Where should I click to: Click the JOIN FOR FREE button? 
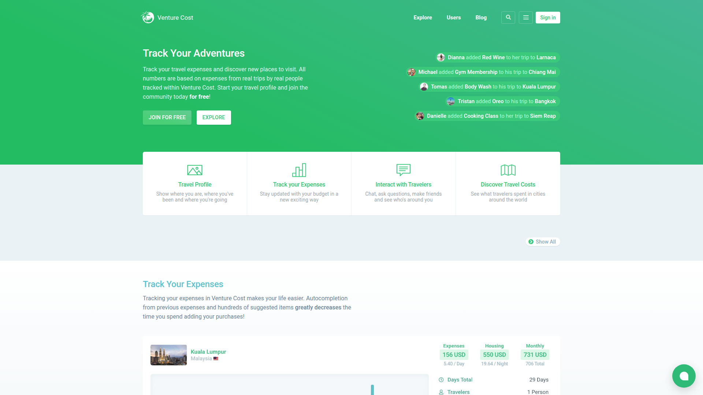click(167, 117)
